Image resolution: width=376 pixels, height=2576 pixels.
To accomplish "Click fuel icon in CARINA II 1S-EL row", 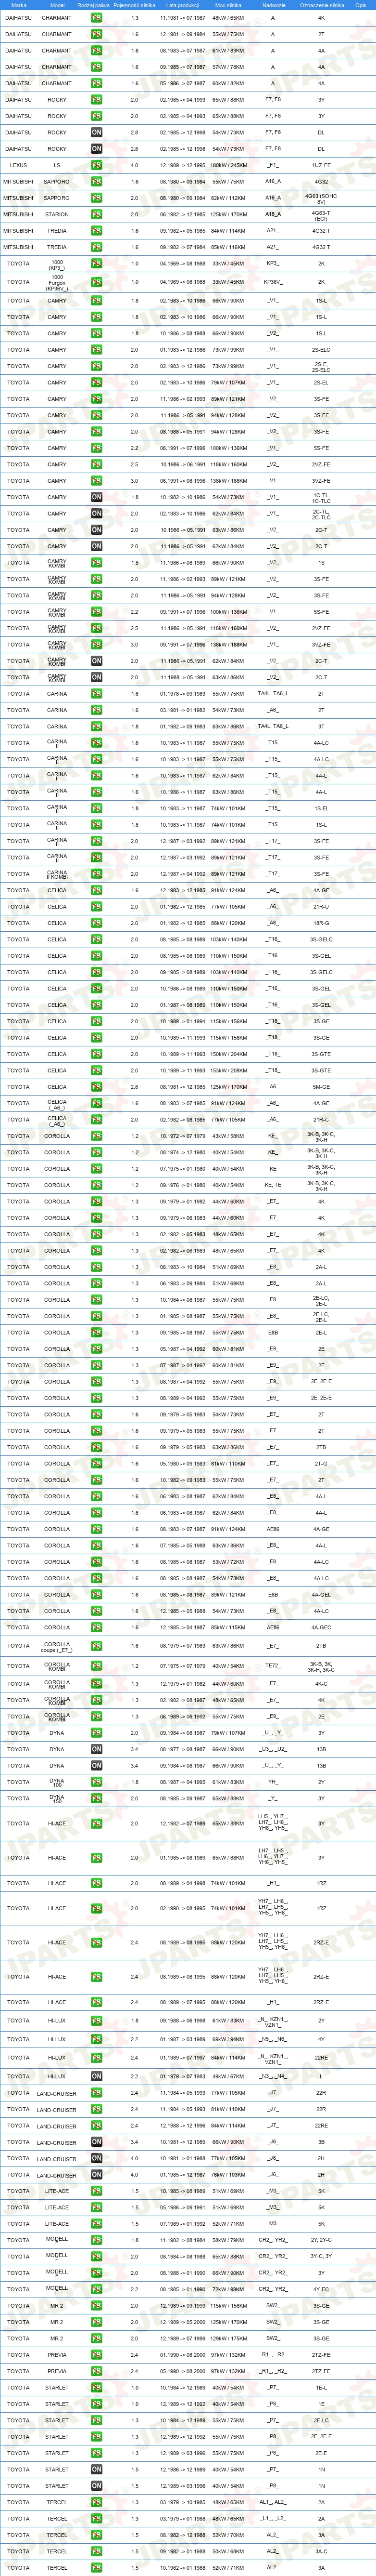I will [x=97, y=809].
